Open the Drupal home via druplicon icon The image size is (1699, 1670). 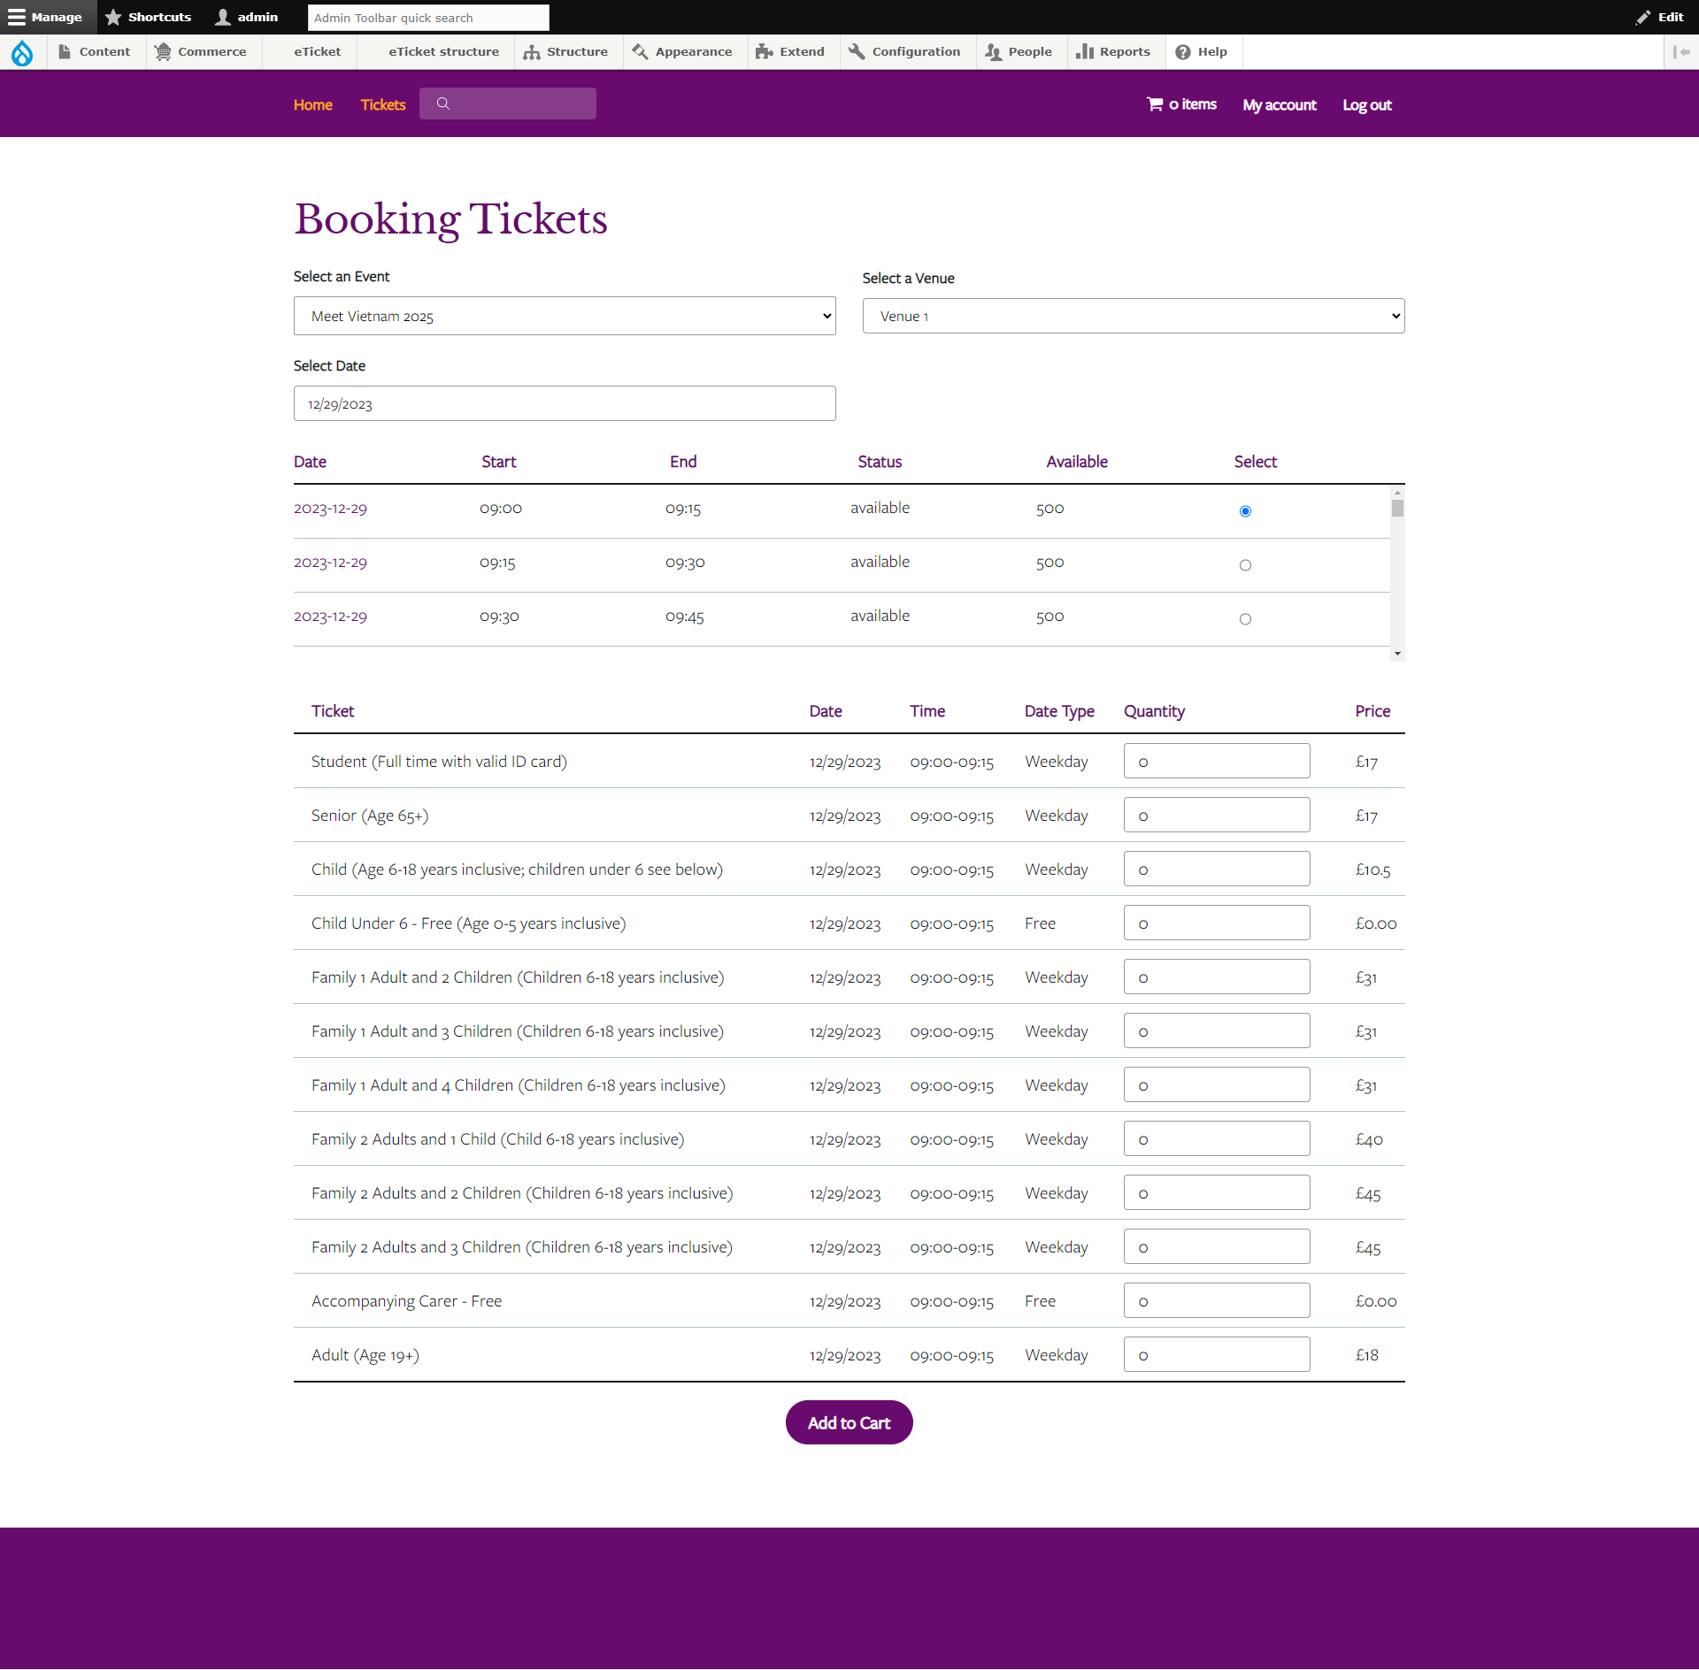[21, 52]
